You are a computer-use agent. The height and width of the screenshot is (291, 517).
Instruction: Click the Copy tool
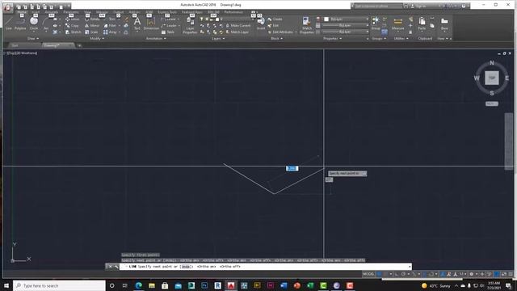tap(72, 25)
